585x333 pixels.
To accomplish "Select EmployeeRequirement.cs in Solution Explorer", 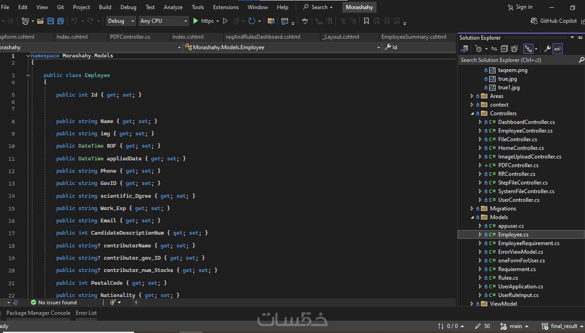I will [x=529, y=243].
